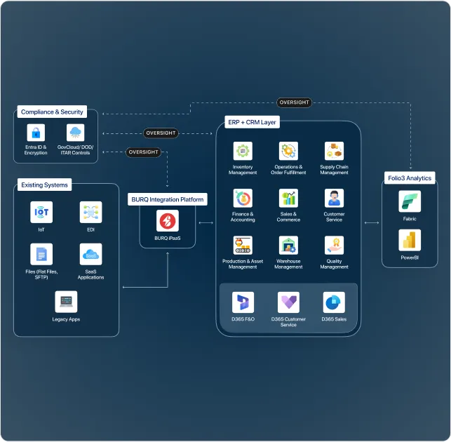Open the Files (Flat Files, SFTP) icon
Screen dimensions: 451x442
click(x=41, y=254)
